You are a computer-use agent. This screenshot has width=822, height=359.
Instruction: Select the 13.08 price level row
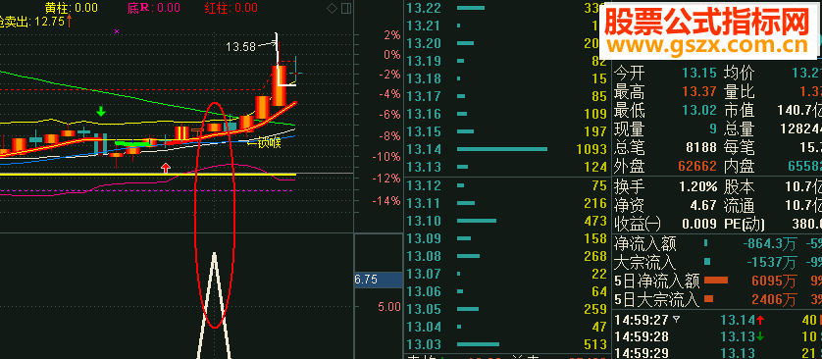click(x=507, y=256)
